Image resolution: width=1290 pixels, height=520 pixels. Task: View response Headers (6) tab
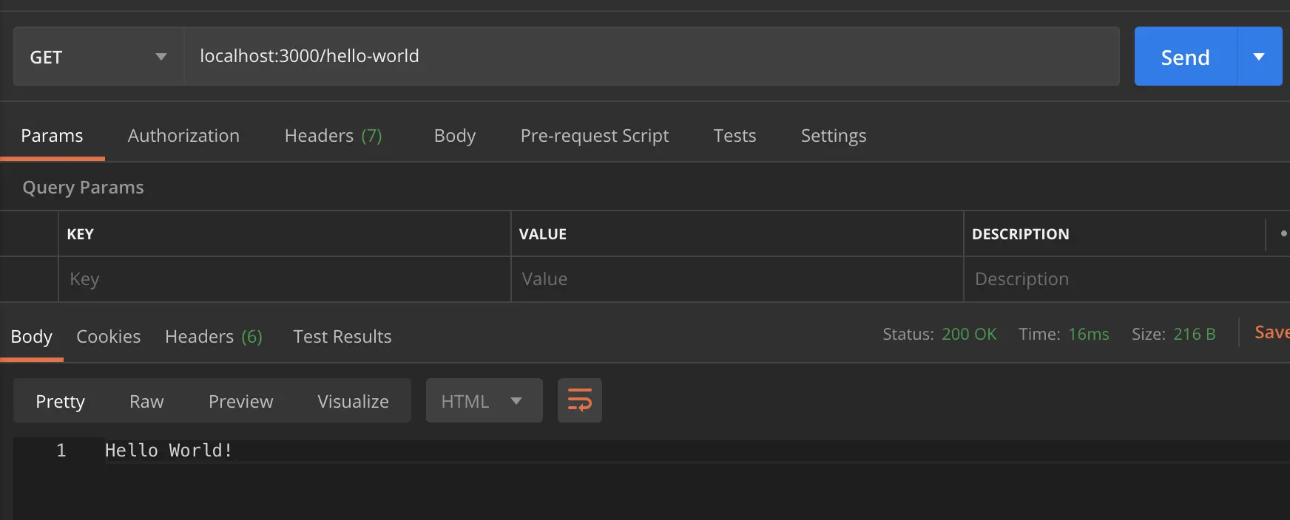pyautogui.click(x=213, y=337)
